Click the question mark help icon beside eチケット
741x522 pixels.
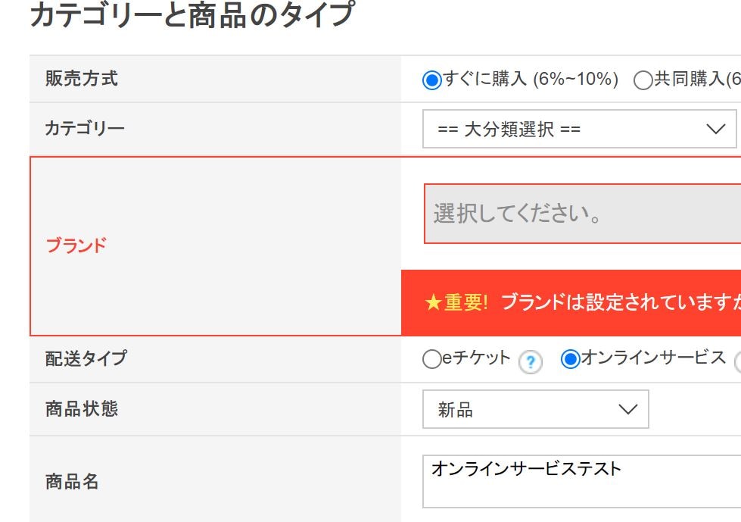pos(531,362)
